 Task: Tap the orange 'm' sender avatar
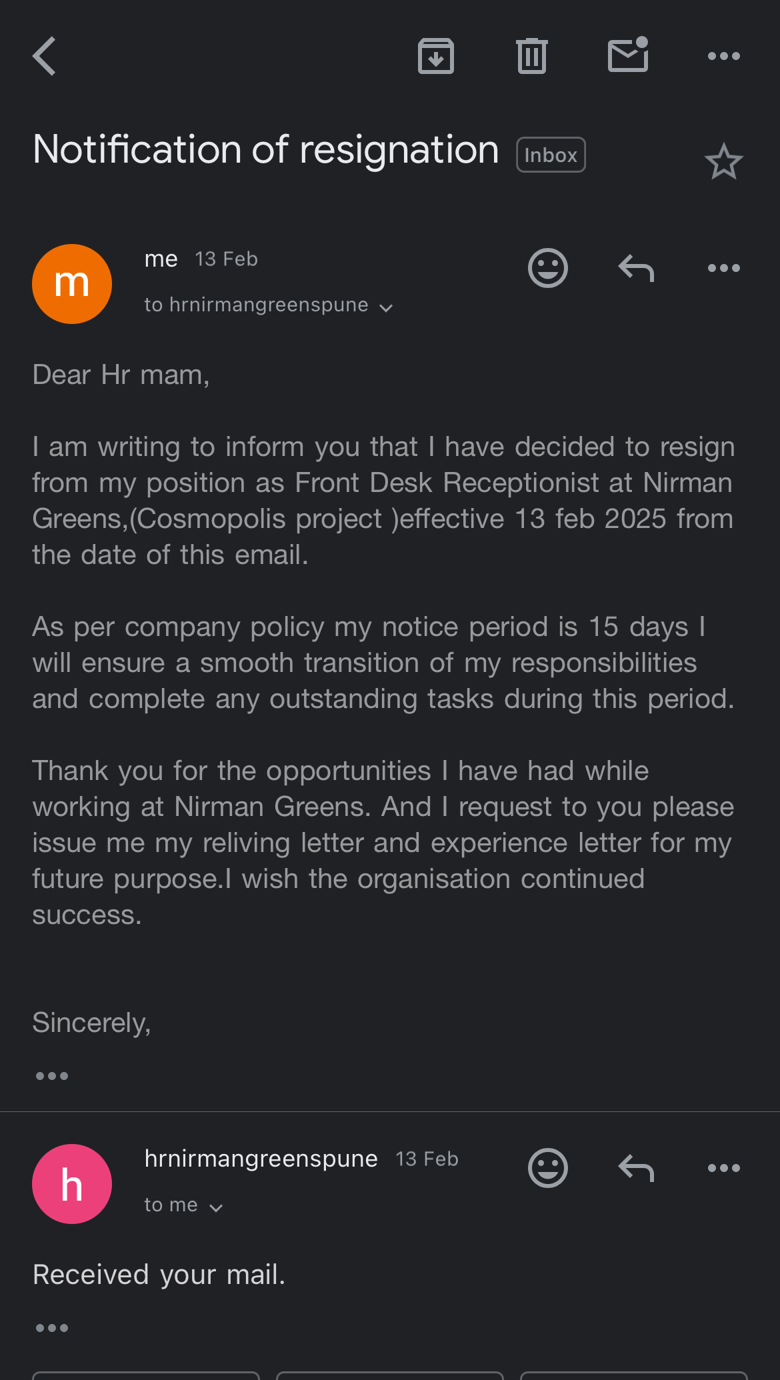pos(72,284)
